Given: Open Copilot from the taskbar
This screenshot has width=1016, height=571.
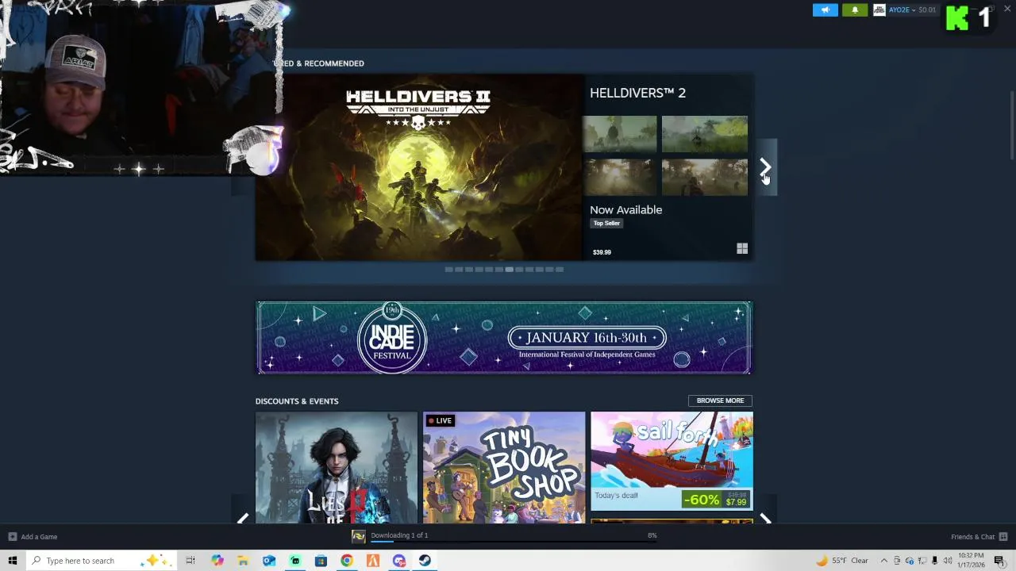Looking at the screenshot, I should tap(217, 561).
